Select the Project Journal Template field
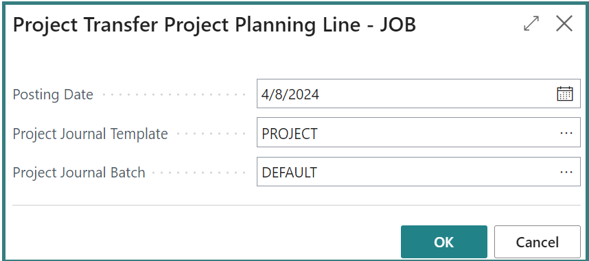This screenshot has width=589, height=261. click(419, 133)
